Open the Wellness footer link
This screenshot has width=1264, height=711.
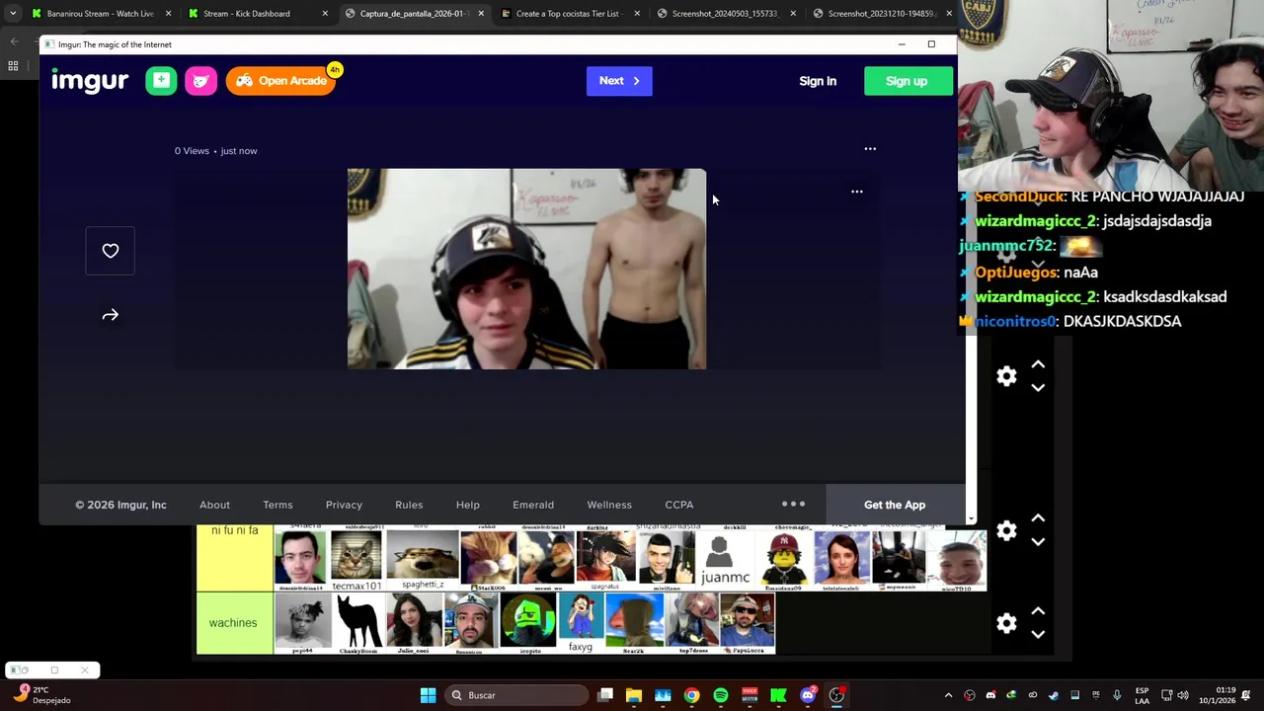(609, 505)
